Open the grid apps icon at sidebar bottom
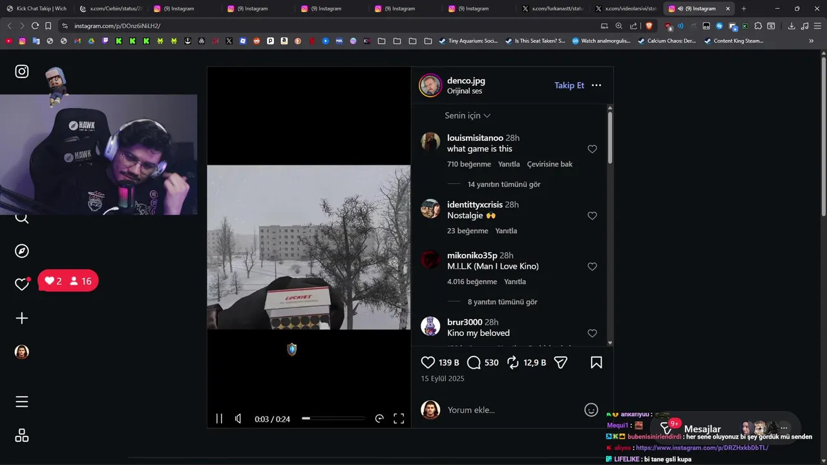 [22, 435]
